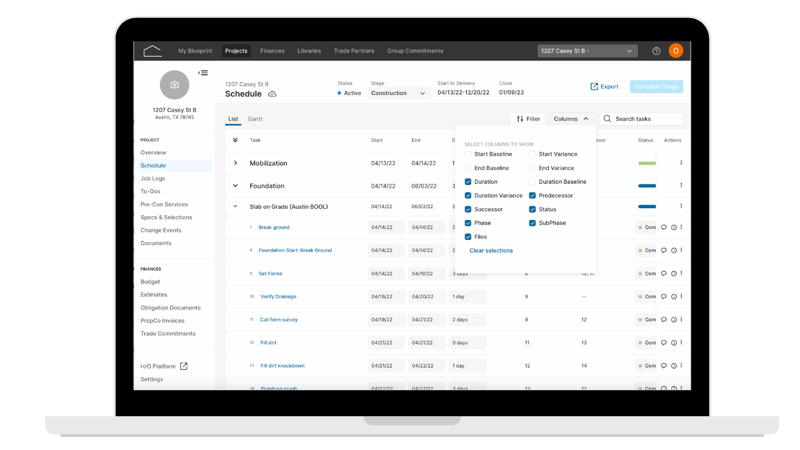Collapse the Foundation phase row
Viewport: 800px width, 450px height.
[236, 186]
